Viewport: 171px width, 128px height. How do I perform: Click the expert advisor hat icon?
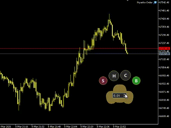pyautogui.click(x=155, y=2)
